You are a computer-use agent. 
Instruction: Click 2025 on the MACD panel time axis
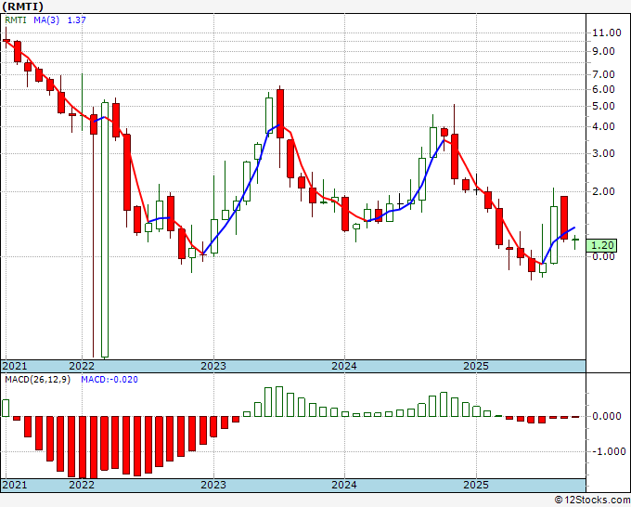(476, 485)
